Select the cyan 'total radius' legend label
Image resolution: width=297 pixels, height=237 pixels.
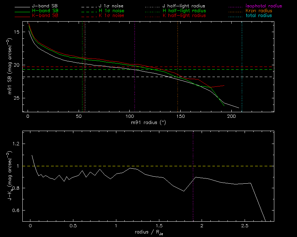coord(259,16)
